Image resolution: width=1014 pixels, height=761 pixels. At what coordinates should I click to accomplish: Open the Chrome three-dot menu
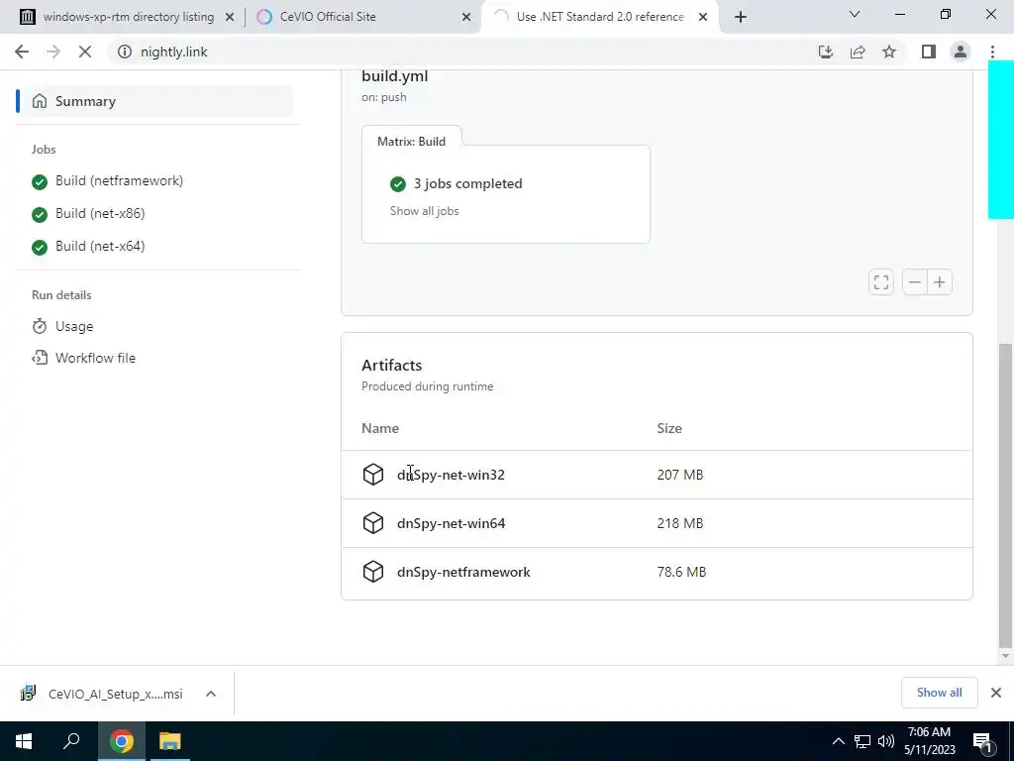click(992, 52)
